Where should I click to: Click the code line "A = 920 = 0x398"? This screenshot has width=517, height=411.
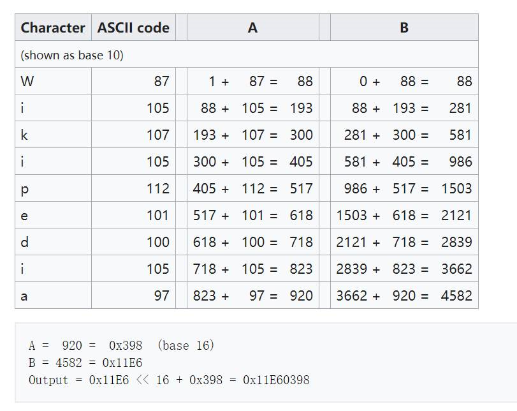pyautogui.click(x=85, y=345)
